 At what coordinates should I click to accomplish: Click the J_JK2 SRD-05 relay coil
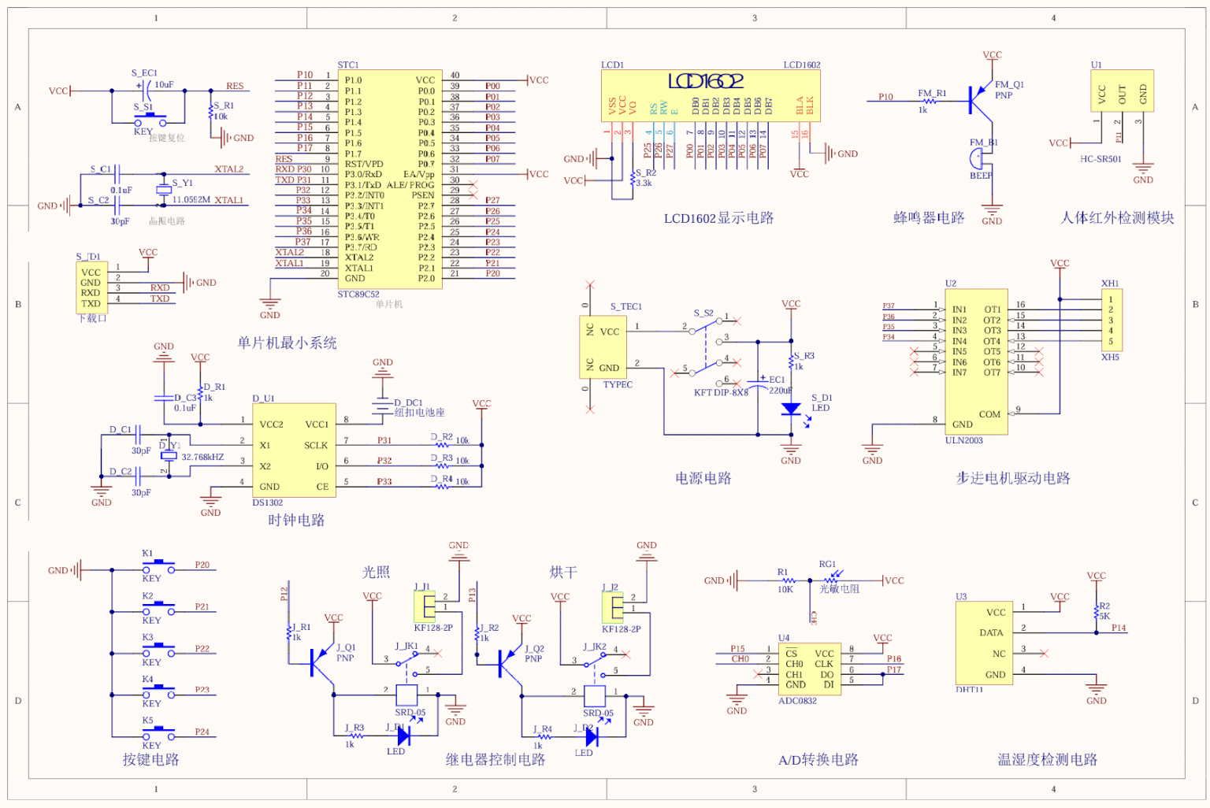pos(595,695)
